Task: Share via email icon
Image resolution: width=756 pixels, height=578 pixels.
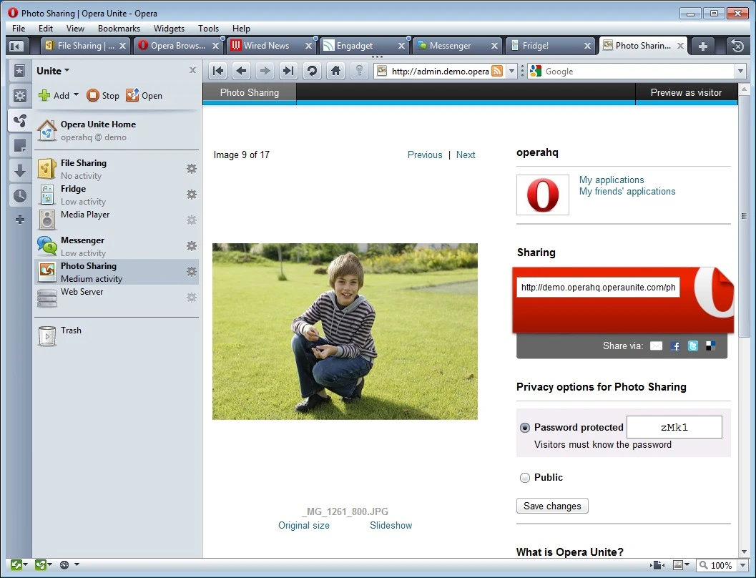Action: (656, 346)
